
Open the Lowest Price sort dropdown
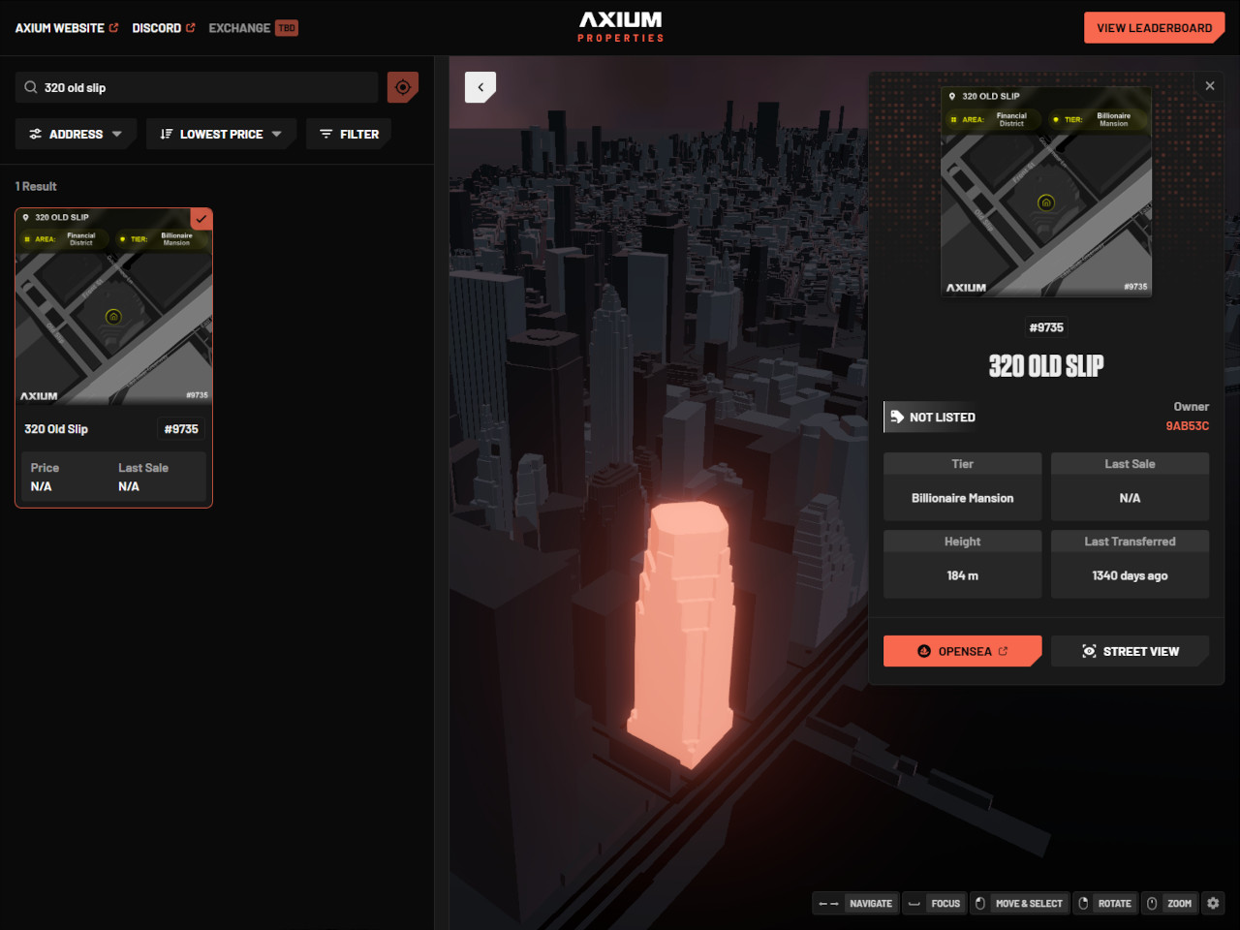pos(221,134)
